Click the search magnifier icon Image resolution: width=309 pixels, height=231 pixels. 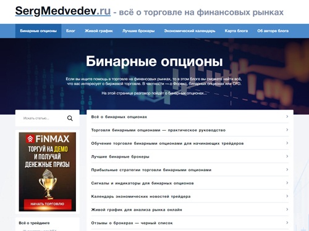(x=70, y=118)
